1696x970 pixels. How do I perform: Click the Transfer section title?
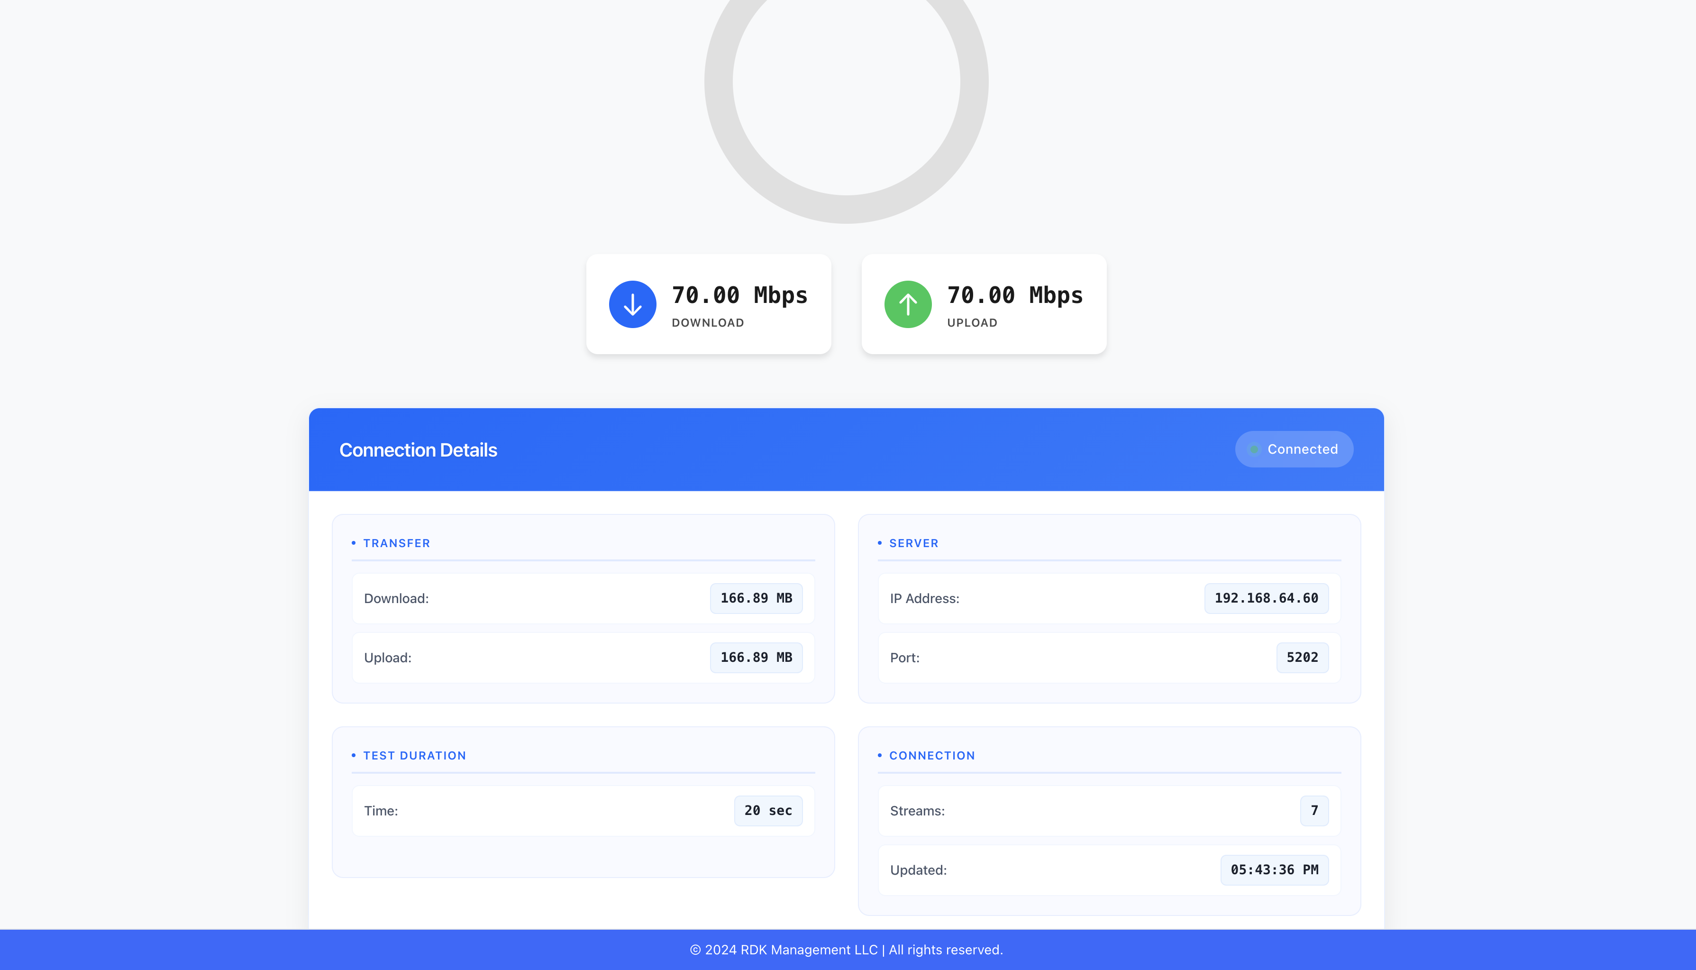click(396, 543)
